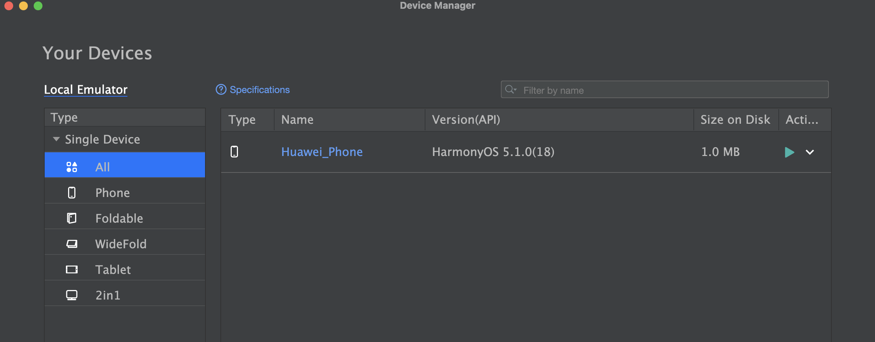Image resolution: width=875 pixels, height=342 pixels.
Task: Focus the Filter by name field
Action: coord(670,90)
